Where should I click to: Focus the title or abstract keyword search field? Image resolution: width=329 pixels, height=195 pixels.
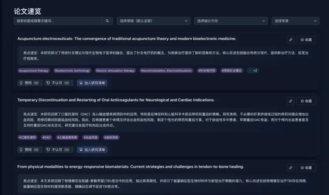[58, 21]
